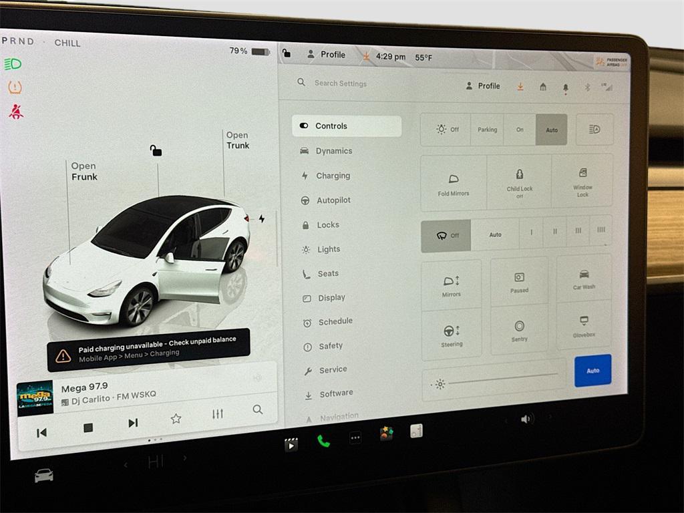The image size is (684, 513).
Task: Open the Bluetooth settings icon
Action: click(x=586, y=86)
